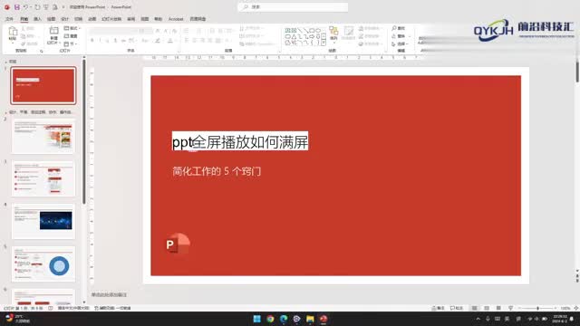This screenshot has width=580, height=326.
Task: Select slide 1 thumbnail with red background
Action: [x=43, y=85]
